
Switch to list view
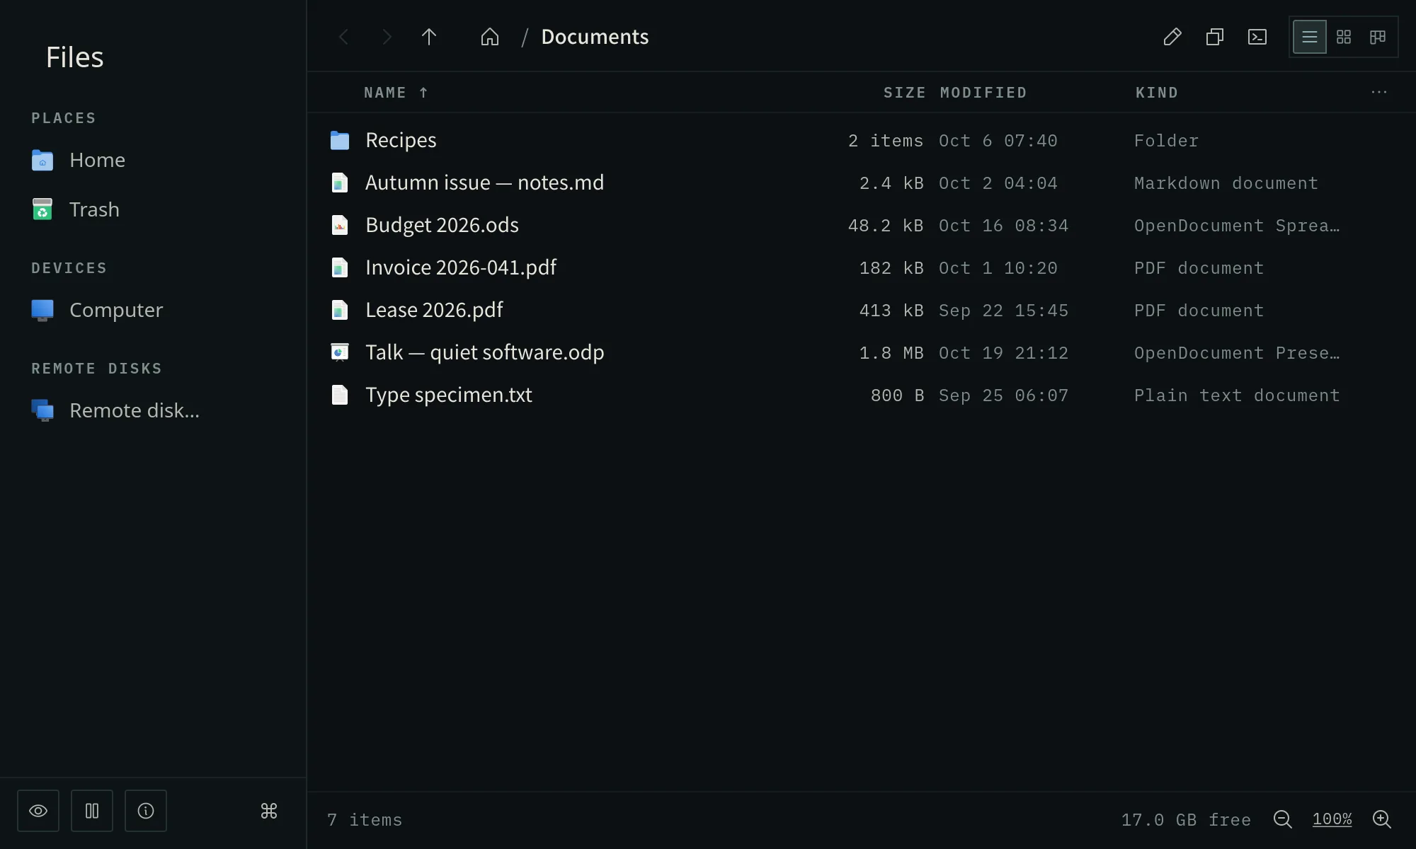click(x=1310, y=37)
